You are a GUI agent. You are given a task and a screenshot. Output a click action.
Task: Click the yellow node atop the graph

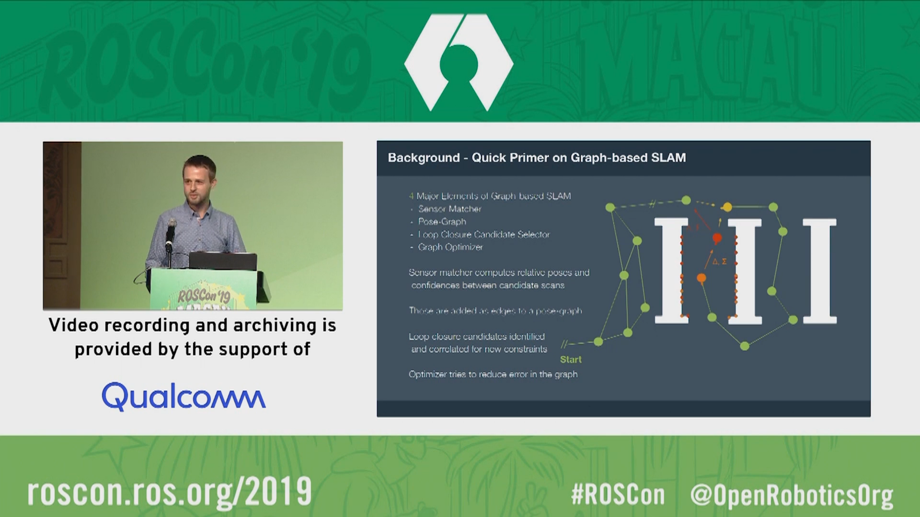coord(727,207)
